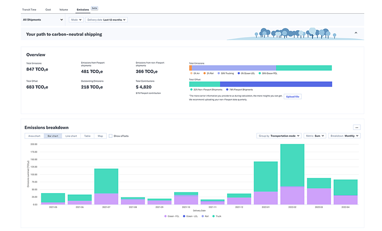Click the 481 TCO₂e Flexport emissions value
The width and height of the screenshot is (382, 231).
point(92,72)
